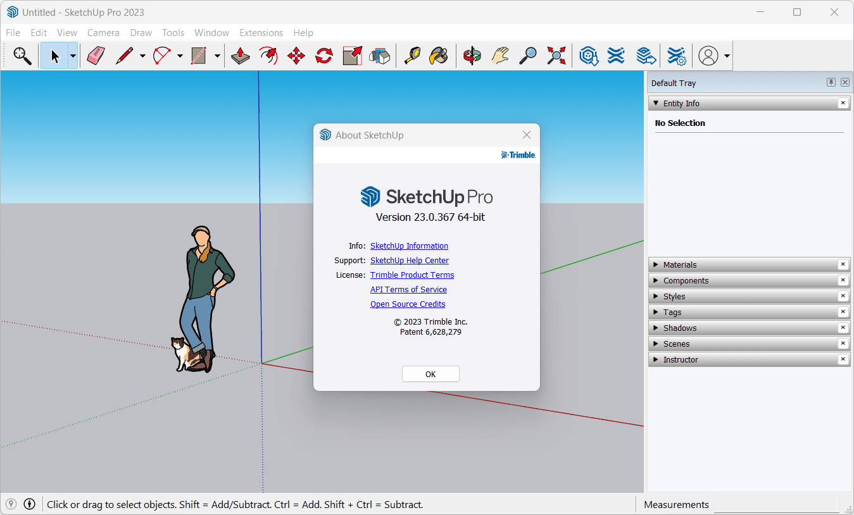
Task: Open the SketchUp Information link
Action: click(409, 245)
